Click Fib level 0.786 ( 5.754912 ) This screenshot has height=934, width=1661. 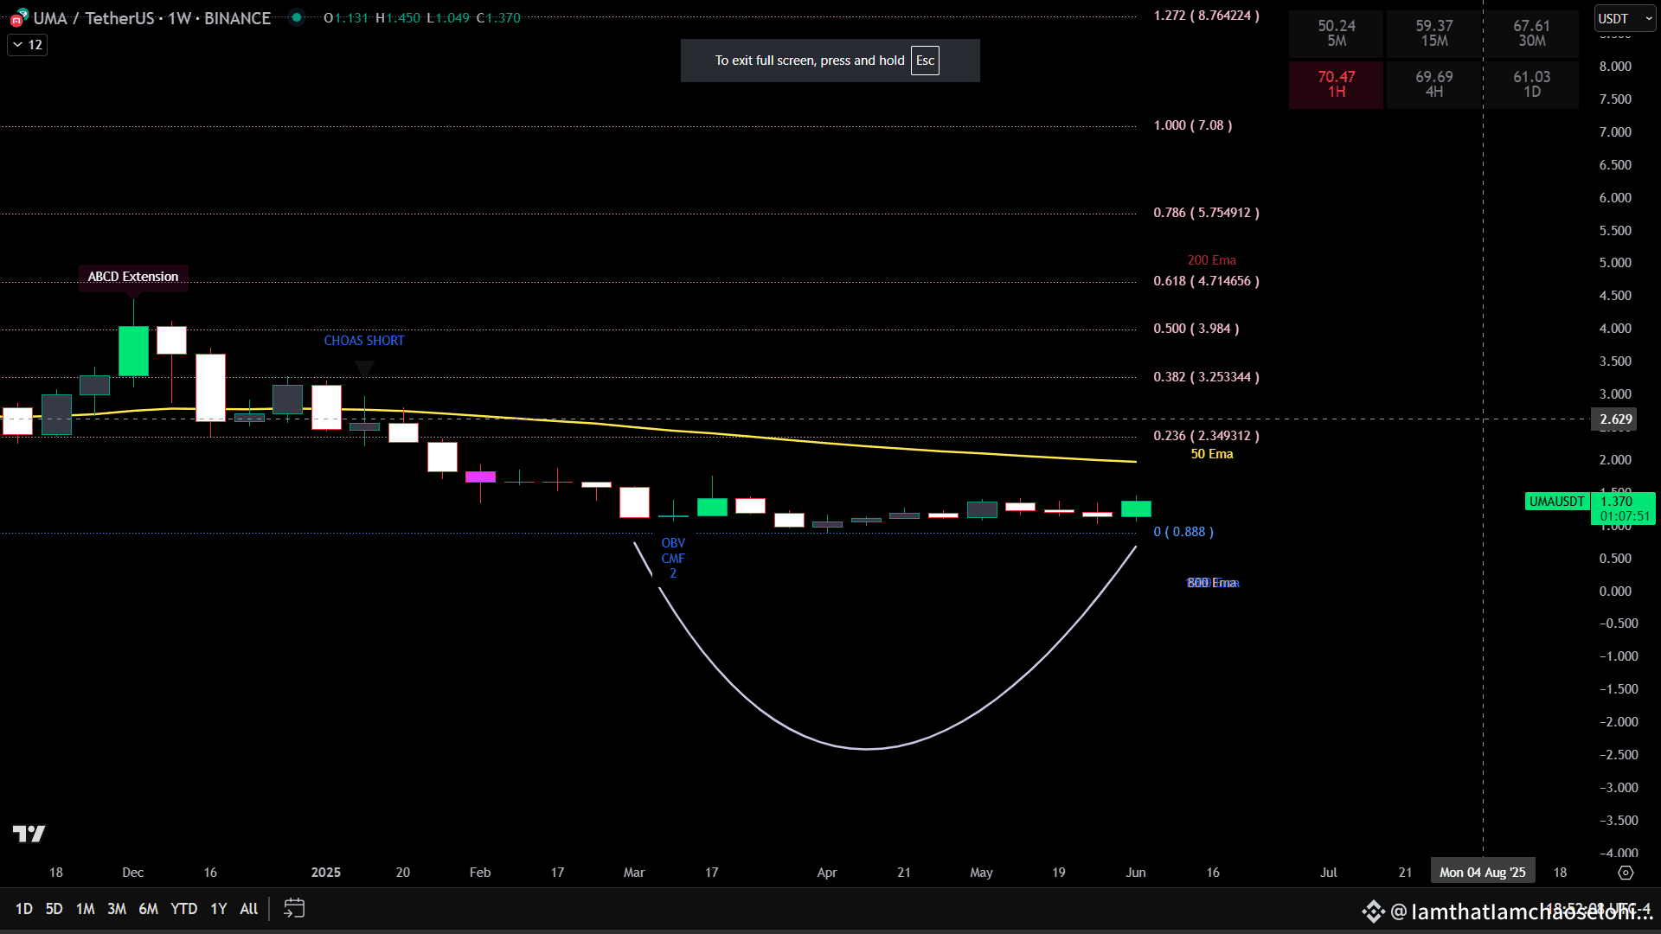click(1206, 213)
